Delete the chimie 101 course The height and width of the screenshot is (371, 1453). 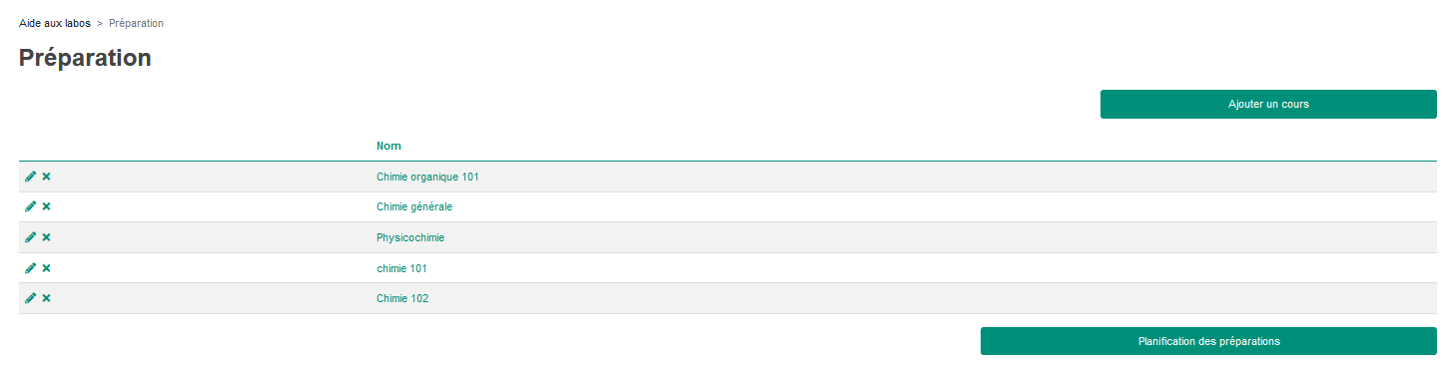click(46, 268)
